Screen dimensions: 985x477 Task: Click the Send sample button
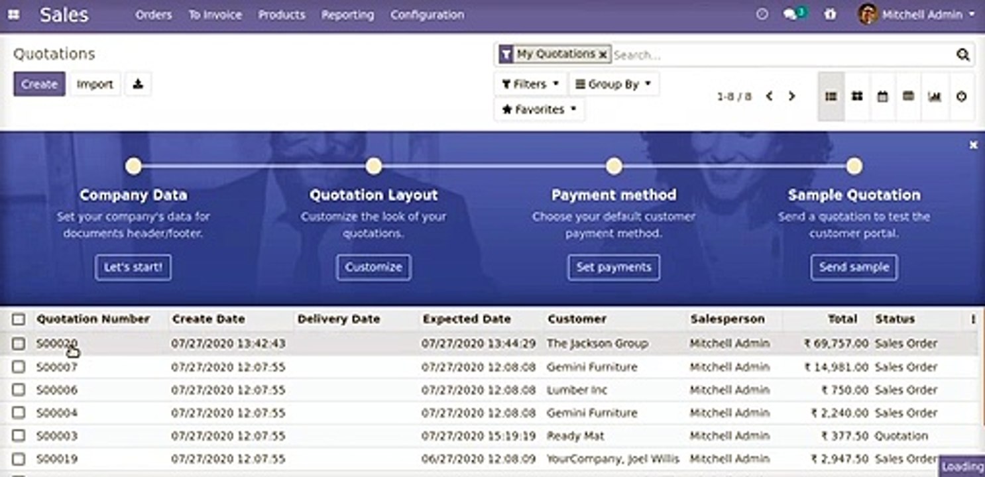click(x=854, y=268)
